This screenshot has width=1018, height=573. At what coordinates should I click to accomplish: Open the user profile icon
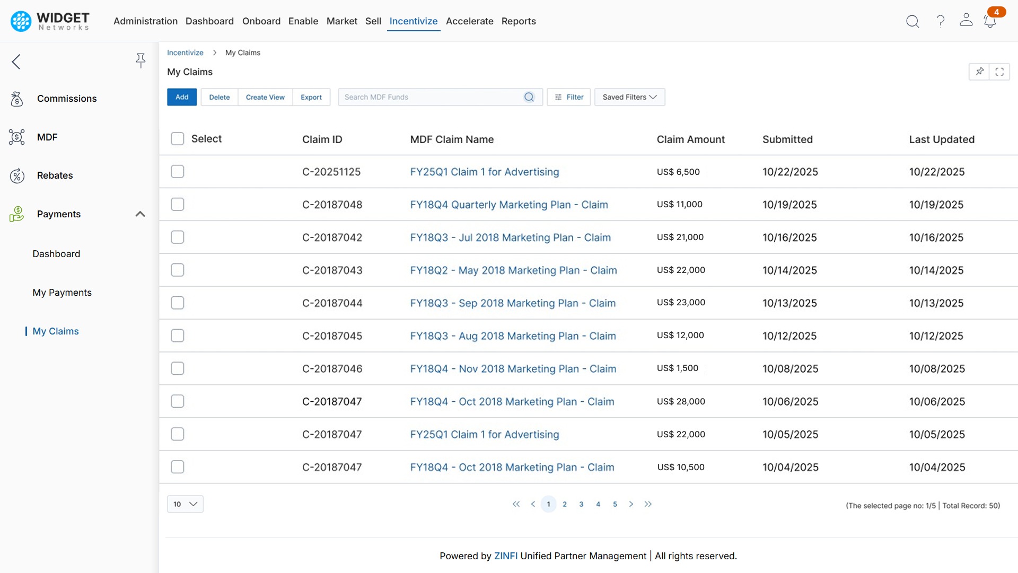coord(966,20)
